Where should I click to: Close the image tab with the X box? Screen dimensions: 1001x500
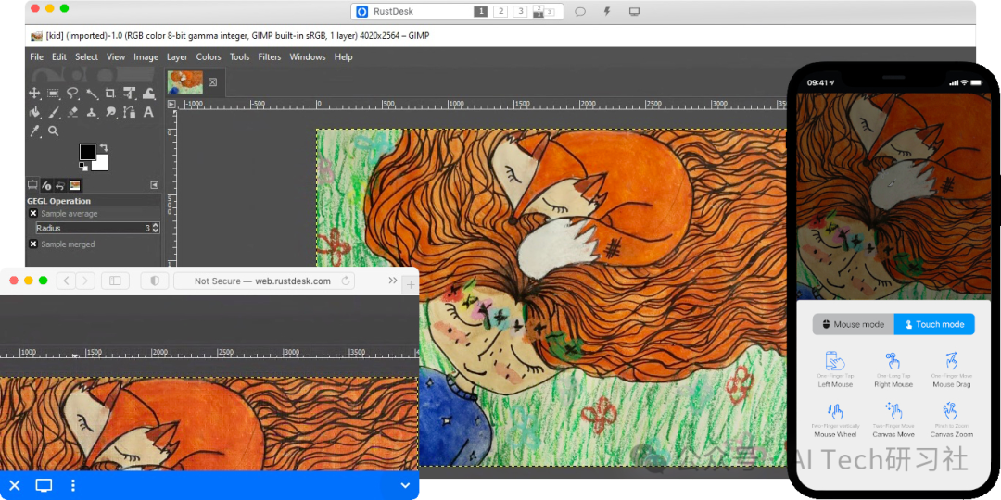[x=213, y=82]
